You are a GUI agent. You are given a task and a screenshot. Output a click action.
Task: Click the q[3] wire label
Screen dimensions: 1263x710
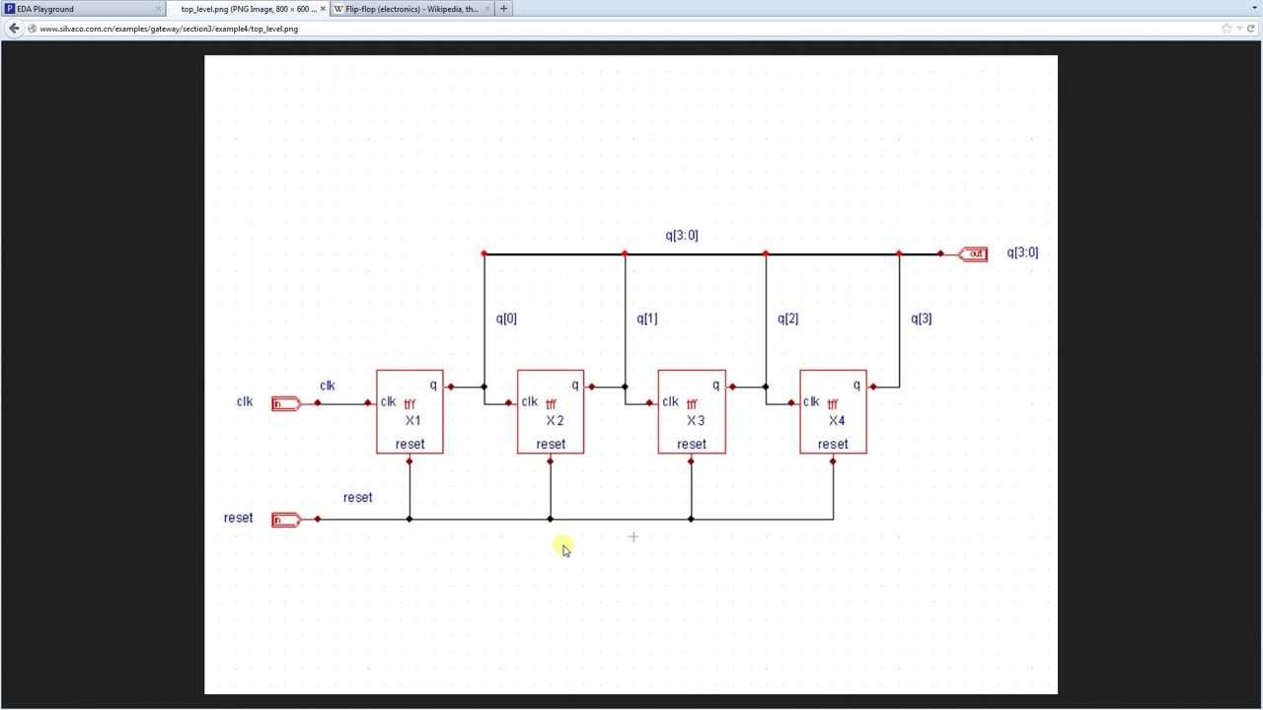[x=921, y=319]
